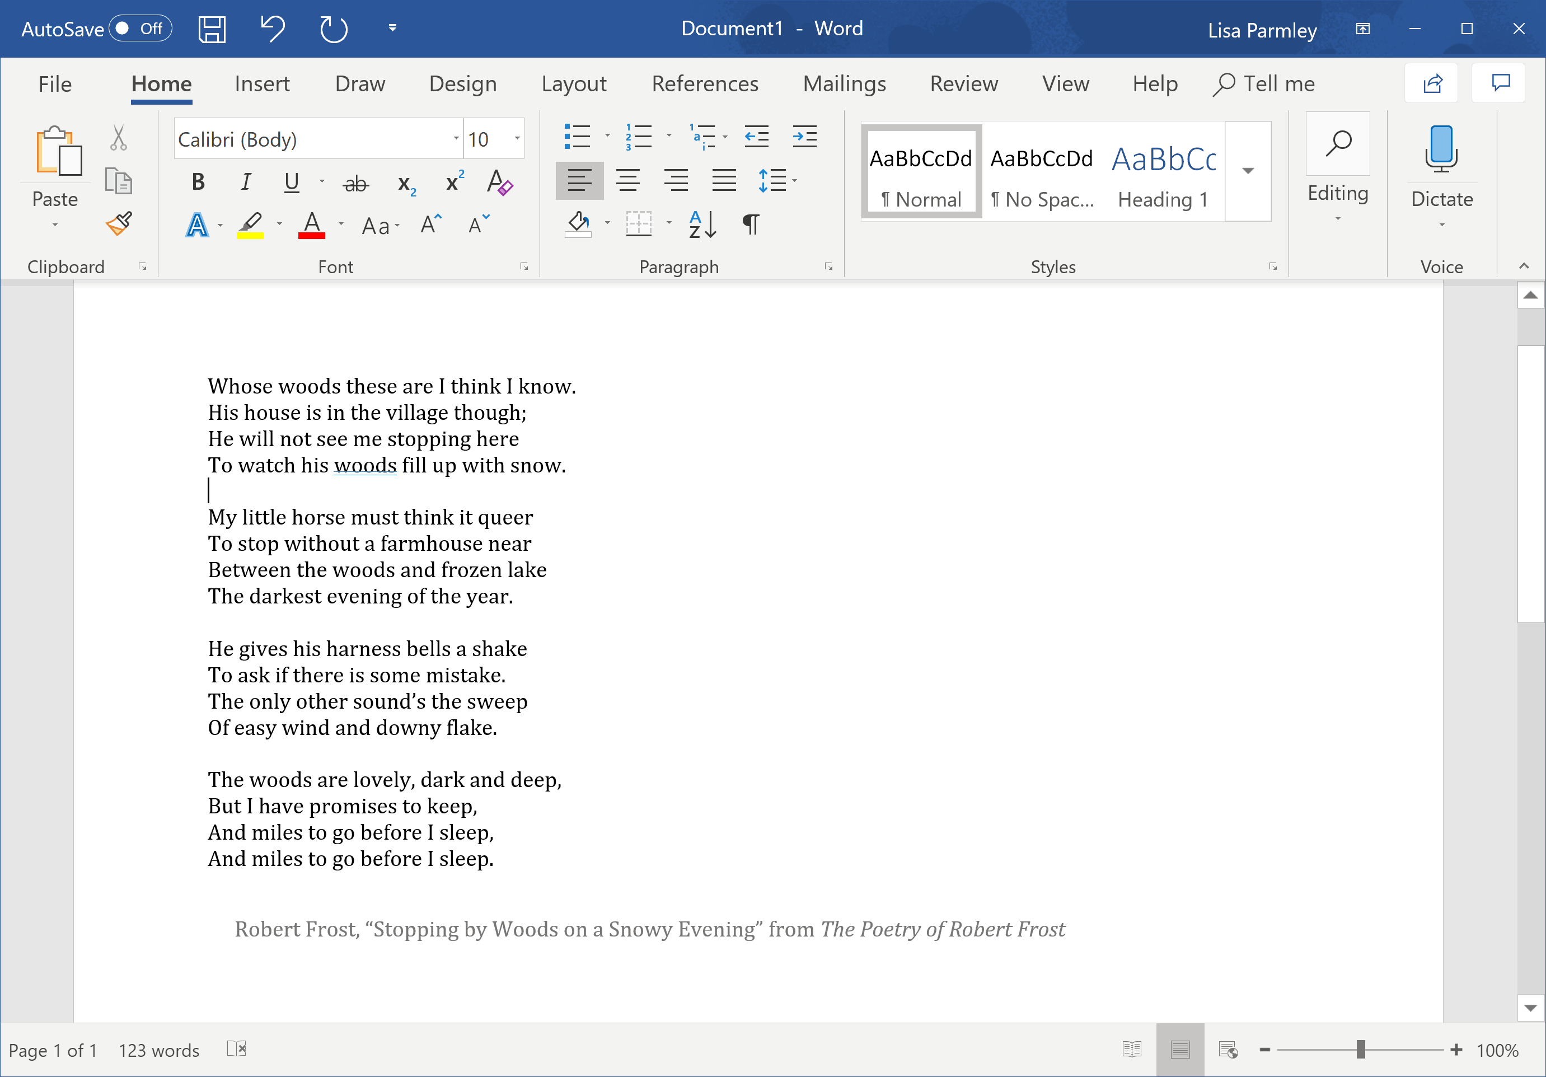Image resolution: width=1546 pixels, height=1077 pixels.
Task: Collapse the ribbon
Action: click(1524, 266)
